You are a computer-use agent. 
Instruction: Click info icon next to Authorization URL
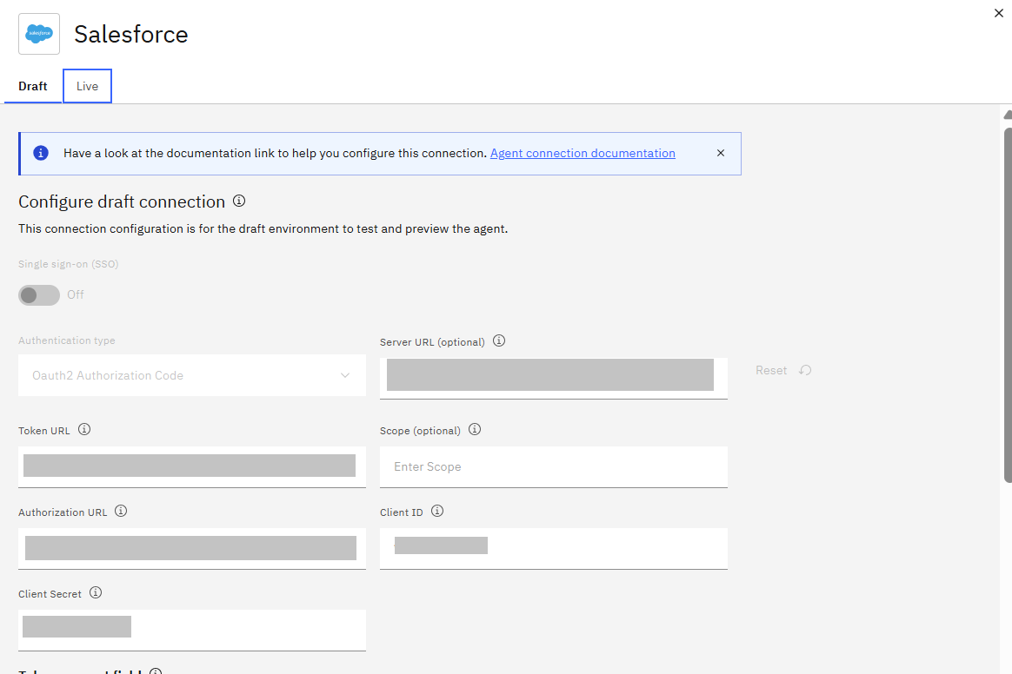(x=121, y=512)
